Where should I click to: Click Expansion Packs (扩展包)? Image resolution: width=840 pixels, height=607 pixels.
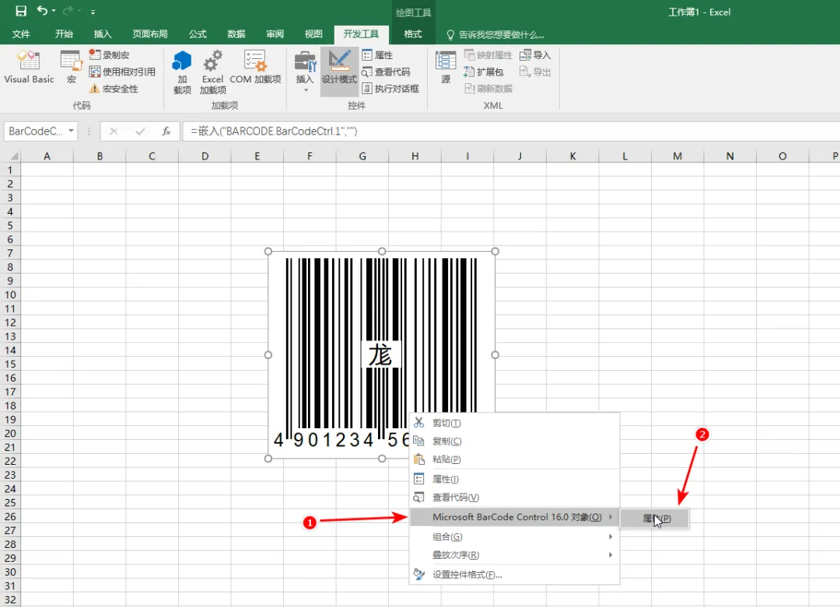(484, 72)
